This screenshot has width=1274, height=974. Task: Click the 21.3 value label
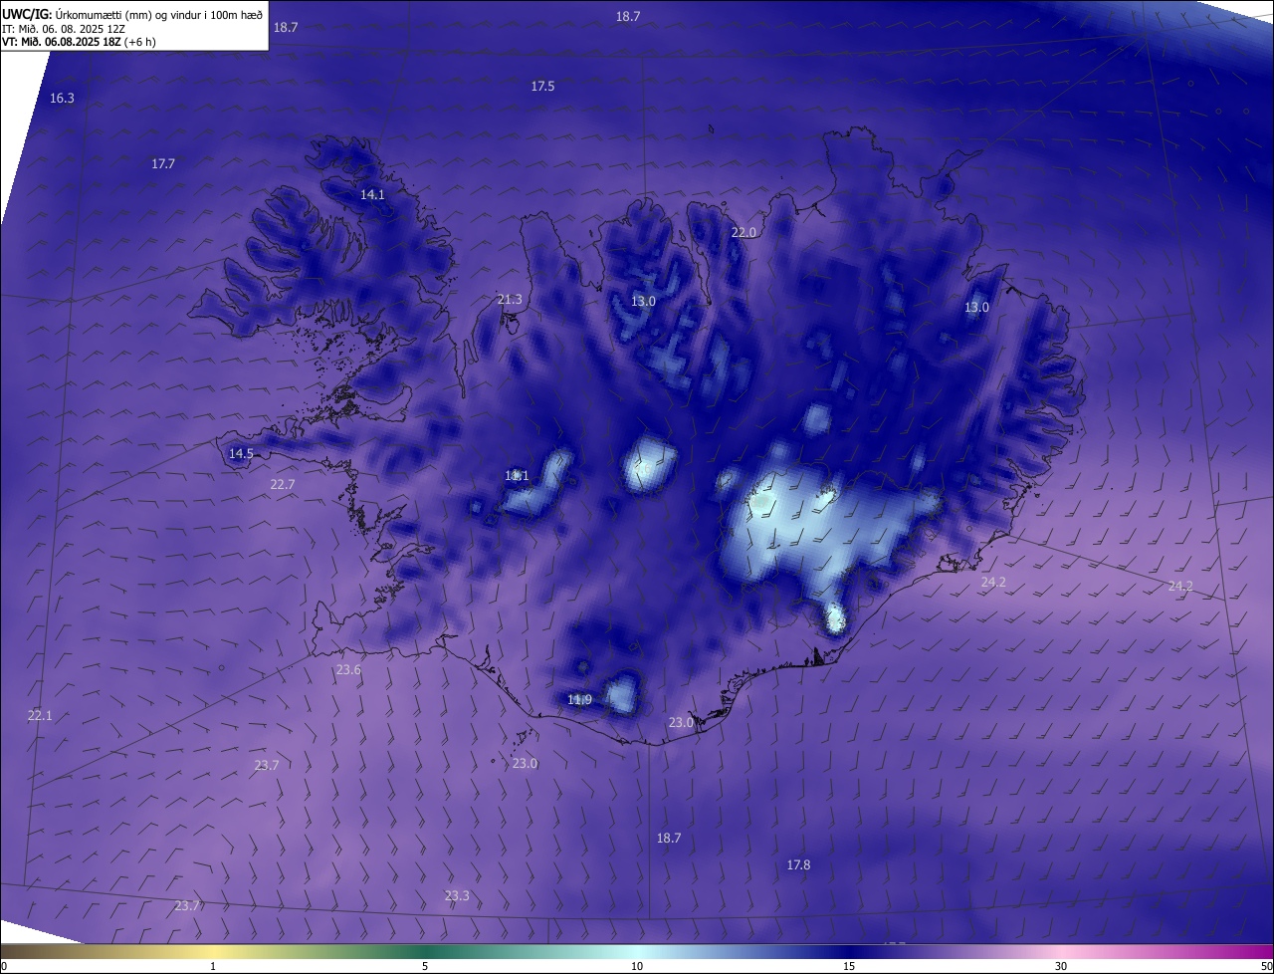[x=509, y=299]
